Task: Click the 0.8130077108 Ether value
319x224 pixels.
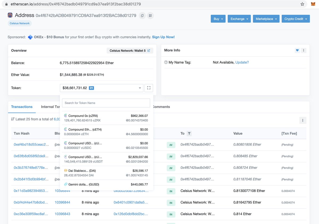Action: pyautogui.click(x=249, y=191)
